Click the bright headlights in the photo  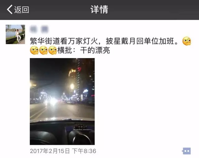53,101
